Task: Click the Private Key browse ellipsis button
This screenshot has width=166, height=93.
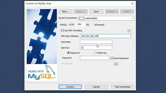Action: (x=116, y=64)
